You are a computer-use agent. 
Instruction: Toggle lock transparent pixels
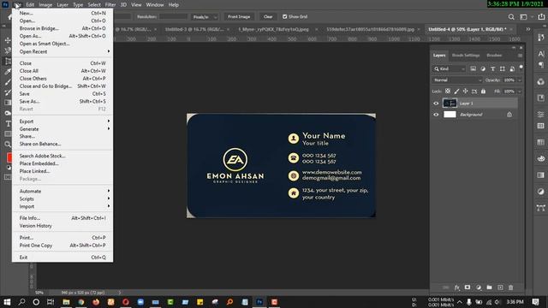point(448,92)
